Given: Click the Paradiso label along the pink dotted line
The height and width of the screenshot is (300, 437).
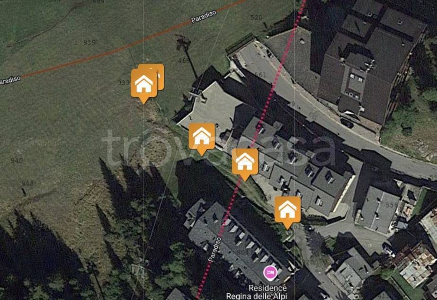Looking at the screenshot, I should 214,249.
